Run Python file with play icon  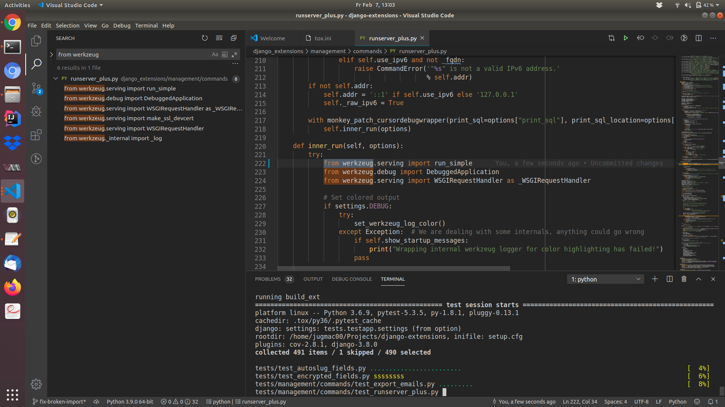(x=626, y=38)
